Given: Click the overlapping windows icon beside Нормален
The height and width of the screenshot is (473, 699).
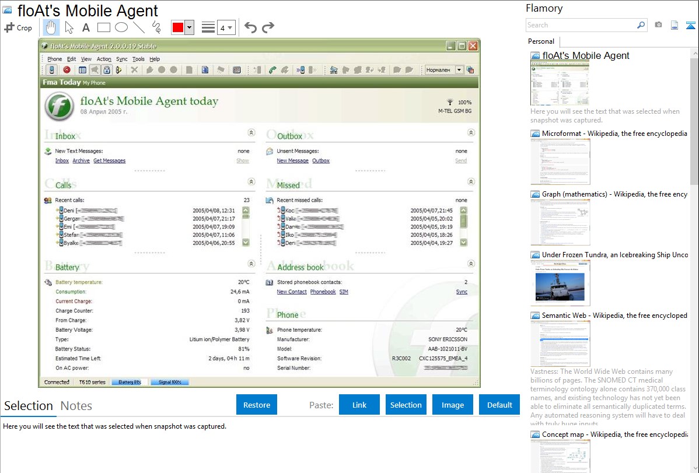Looking at the screenshot, I should [x=470, y=70].
